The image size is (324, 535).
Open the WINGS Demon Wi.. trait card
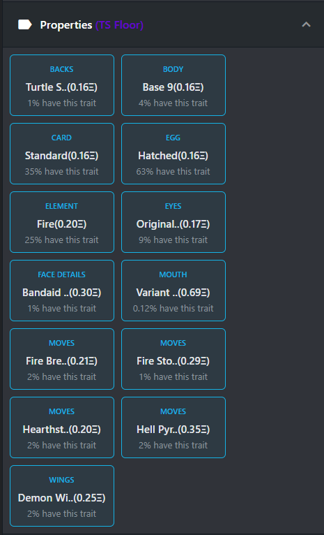62,496
